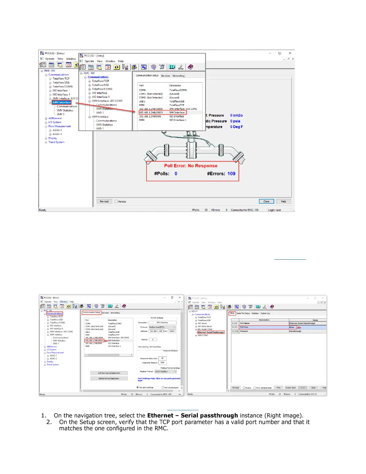Click the Add New Device/Application button

point(109,373)
